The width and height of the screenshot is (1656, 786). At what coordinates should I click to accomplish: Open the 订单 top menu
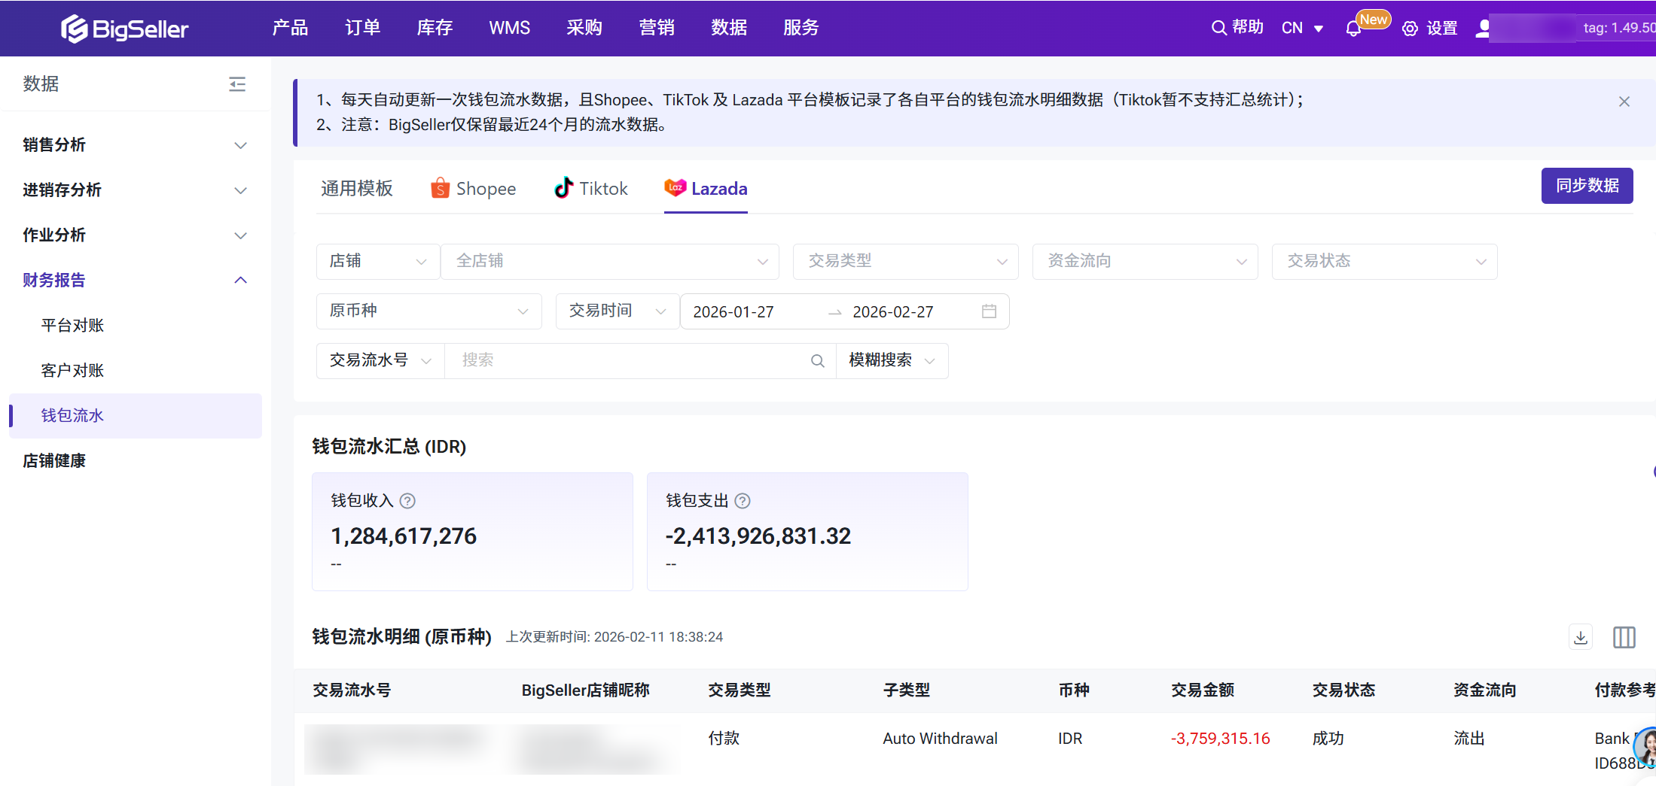tap(362, 28)
